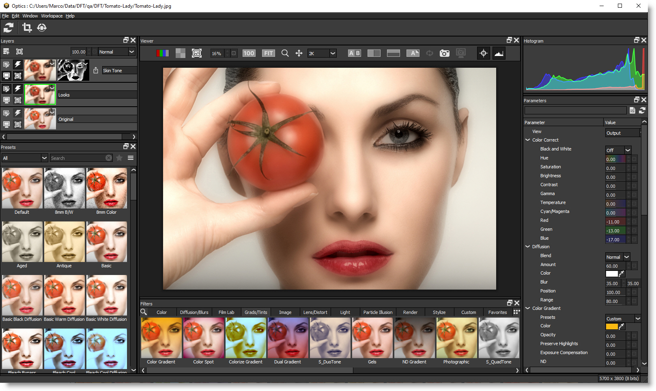Screen dimensions: 656x391
Task: Take a snapshot with the camera icon
Action: (x=445, y=53)
